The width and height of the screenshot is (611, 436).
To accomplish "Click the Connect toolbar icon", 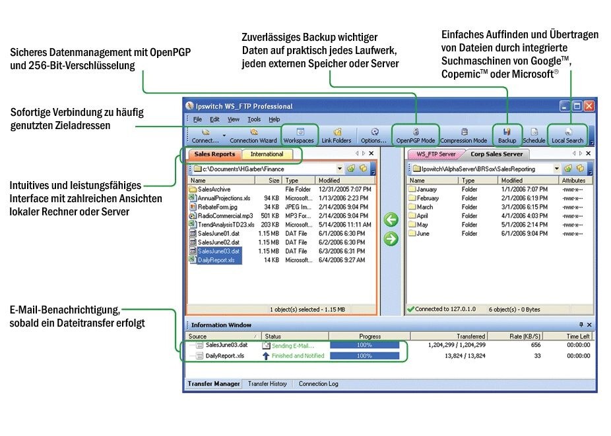I will (205, 136).
